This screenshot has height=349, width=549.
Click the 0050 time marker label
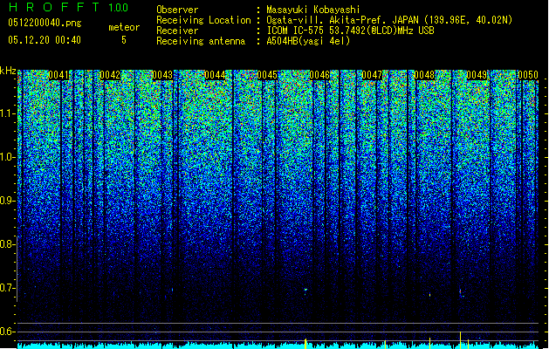(x=528, y=75)
